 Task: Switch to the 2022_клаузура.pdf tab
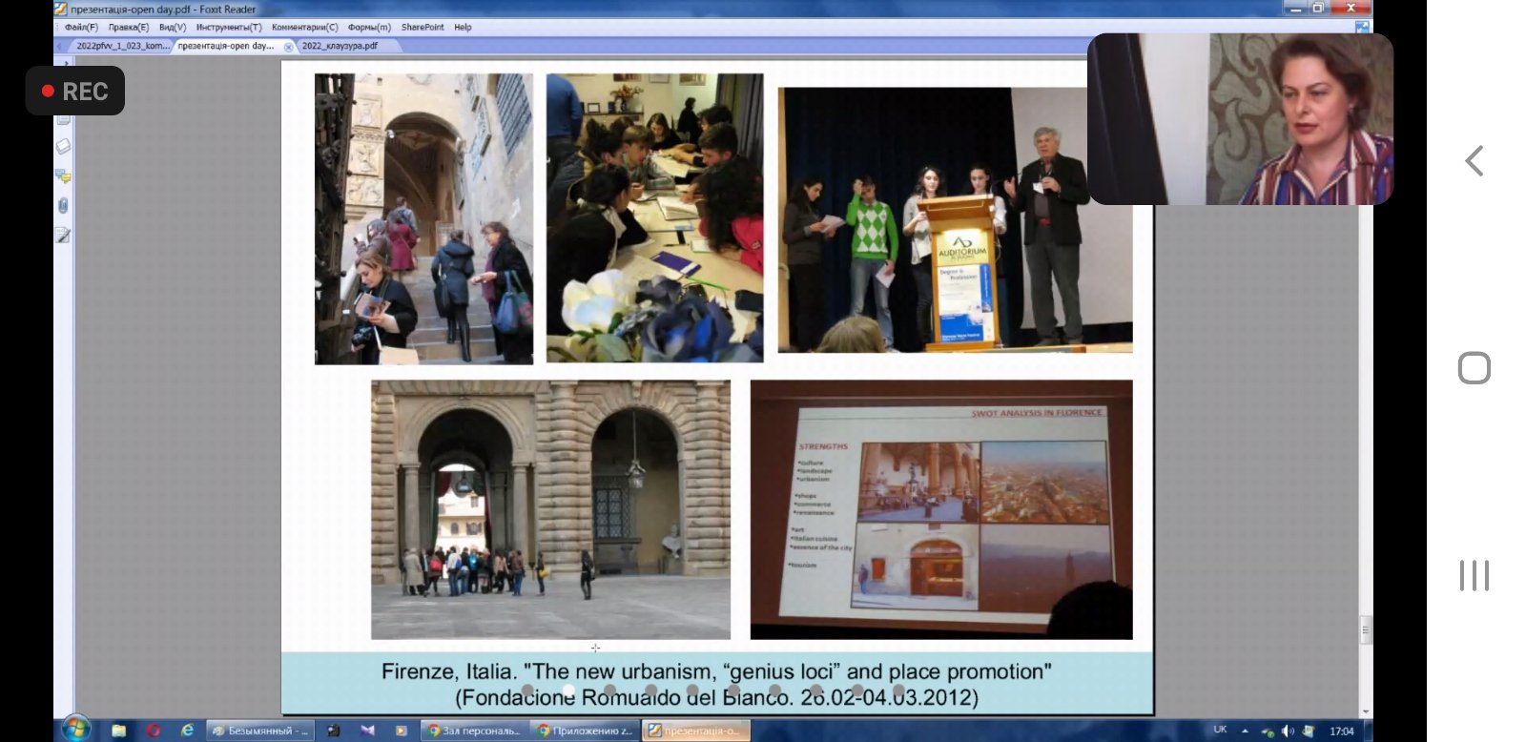pyautogui.click(x=340, y=46)
